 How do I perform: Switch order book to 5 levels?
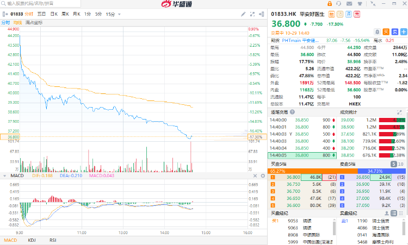click(394, 164)
